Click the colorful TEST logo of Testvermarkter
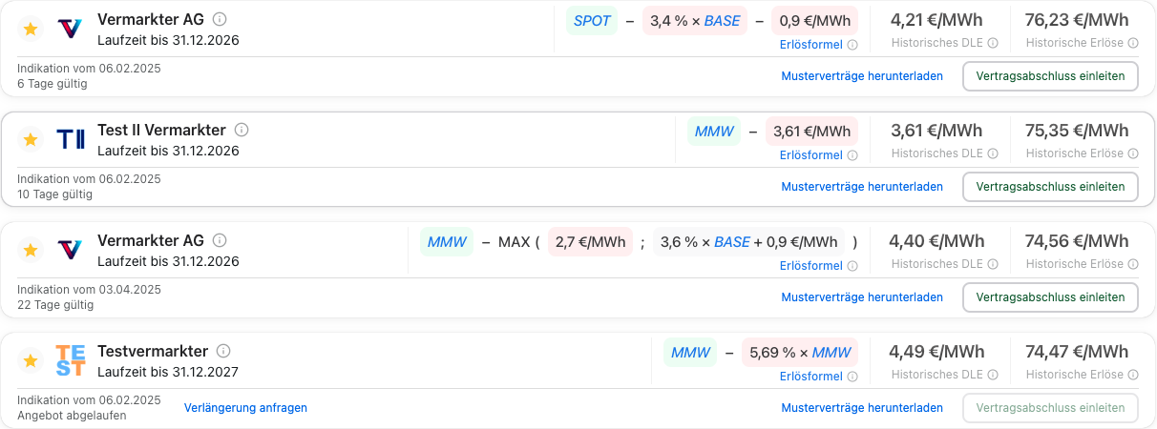Viewport: 1157px width, 429px height. [71, 361]
